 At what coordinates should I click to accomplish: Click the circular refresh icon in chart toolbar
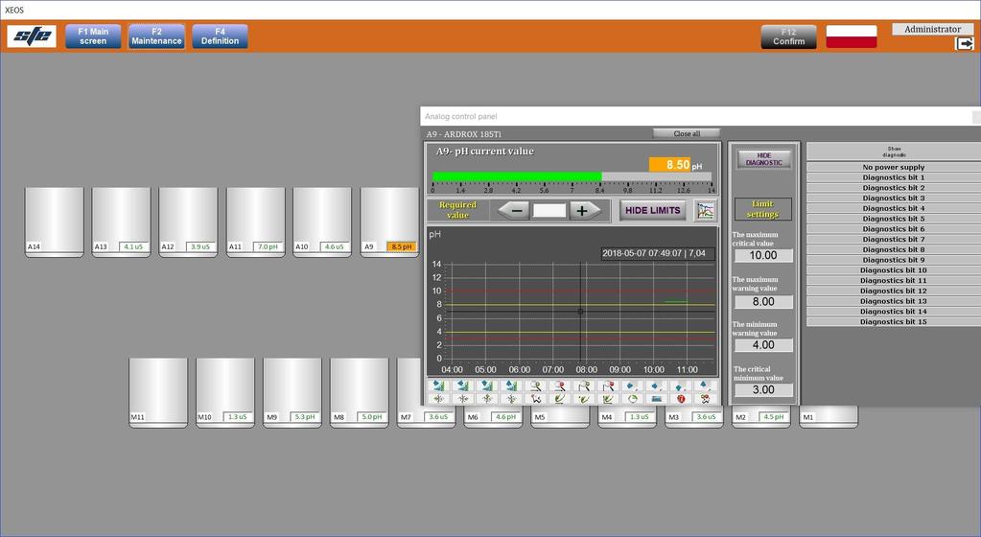pyautogui.click(x=633, y=399)
